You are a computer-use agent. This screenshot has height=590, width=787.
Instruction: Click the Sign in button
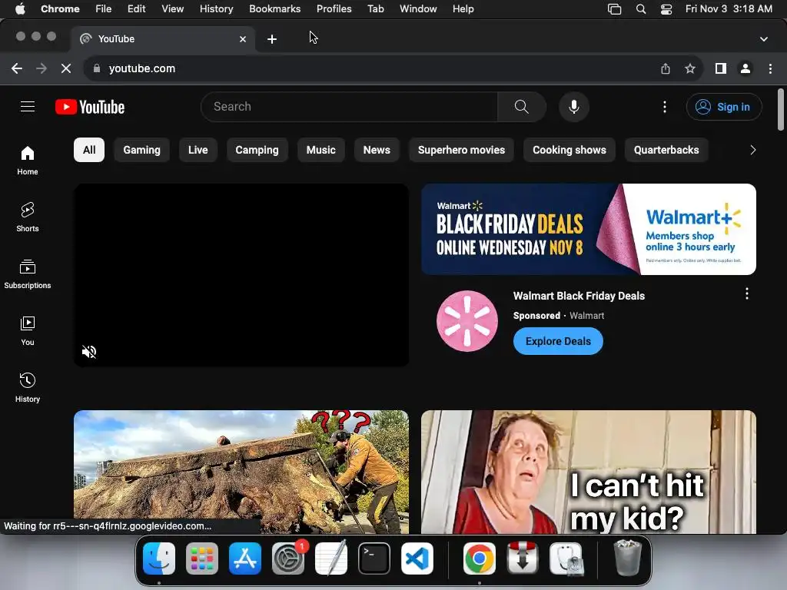724,107
